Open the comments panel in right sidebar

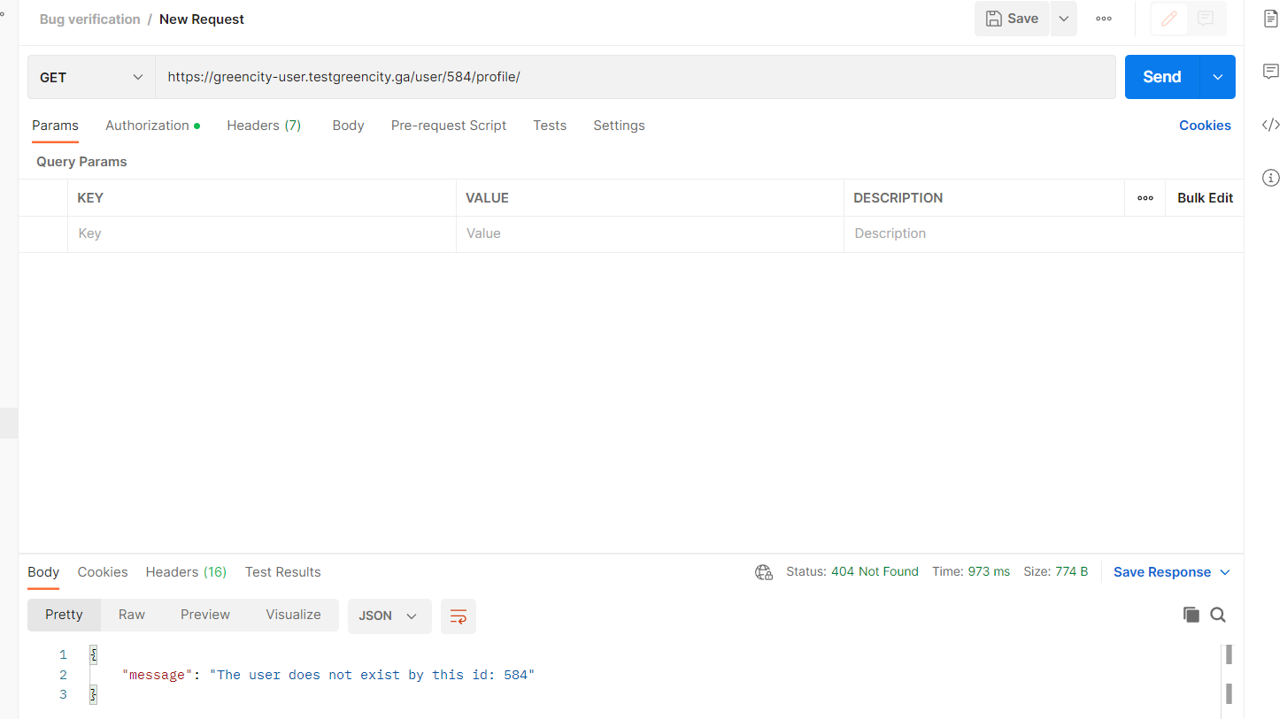(x=1270, y=71)
